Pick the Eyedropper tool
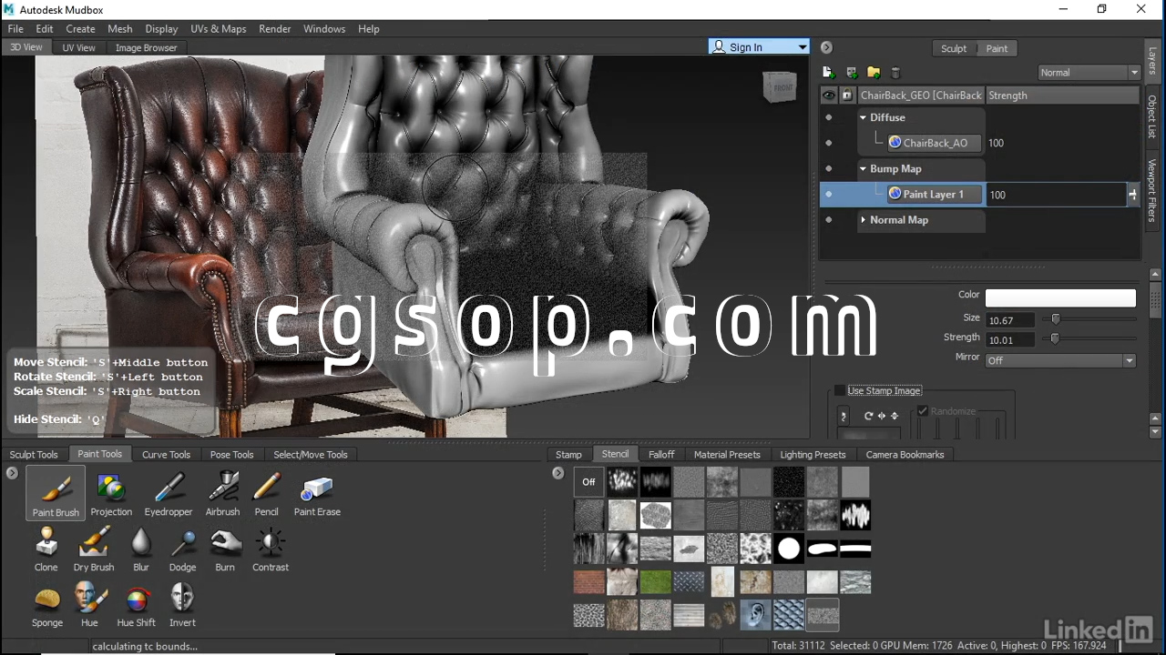The width and height of the screenshot is (1166, 655). coord(169,493)
